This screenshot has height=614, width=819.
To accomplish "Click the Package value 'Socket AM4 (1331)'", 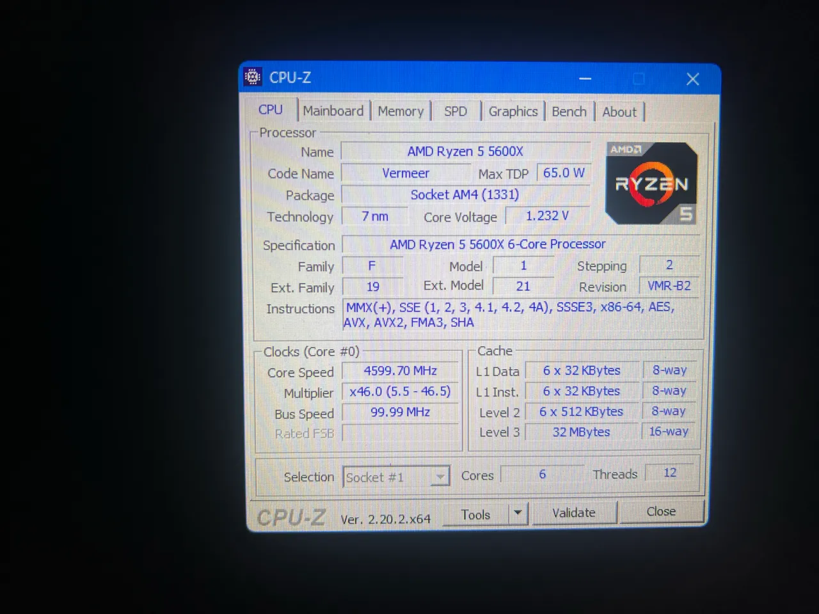I will [x=465, y=194].
